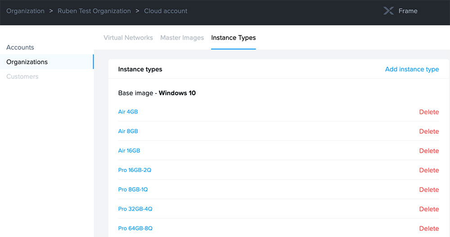Open Customers in the sidebar
This screenshot has height=237, width=450.
(x=22, y=77)
